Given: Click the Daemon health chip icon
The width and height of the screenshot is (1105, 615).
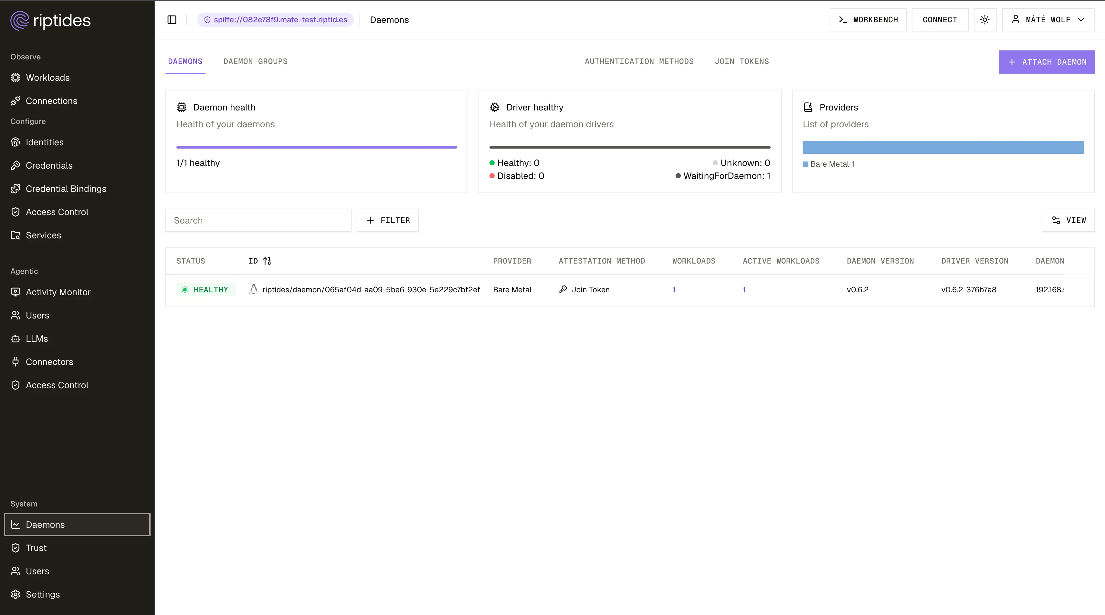Looking at the screenshot, I should [x=182, y=107].
